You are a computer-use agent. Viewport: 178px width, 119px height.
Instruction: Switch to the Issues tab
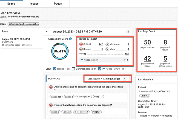click(x=34, y=4)
